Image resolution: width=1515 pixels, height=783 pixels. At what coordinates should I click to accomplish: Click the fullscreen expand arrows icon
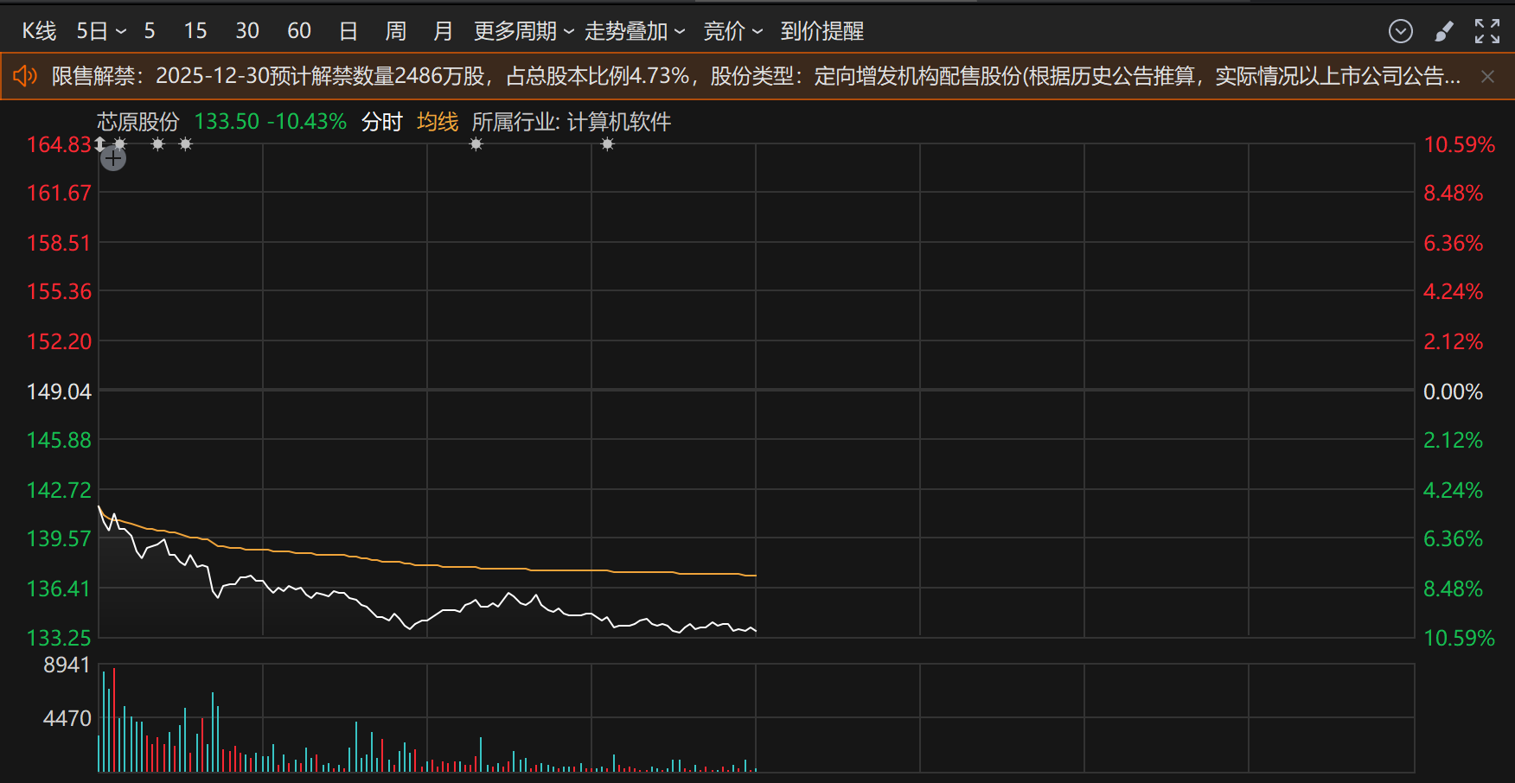point(1486,32)
